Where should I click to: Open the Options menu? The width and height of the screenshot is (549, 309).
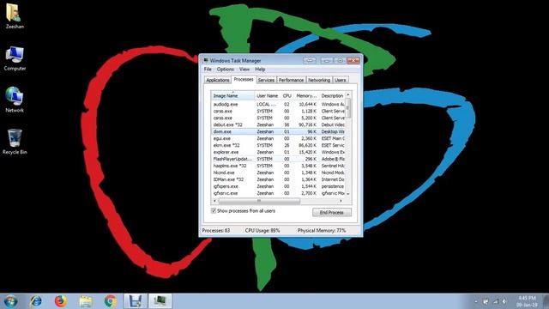click(x=225, y=70)
